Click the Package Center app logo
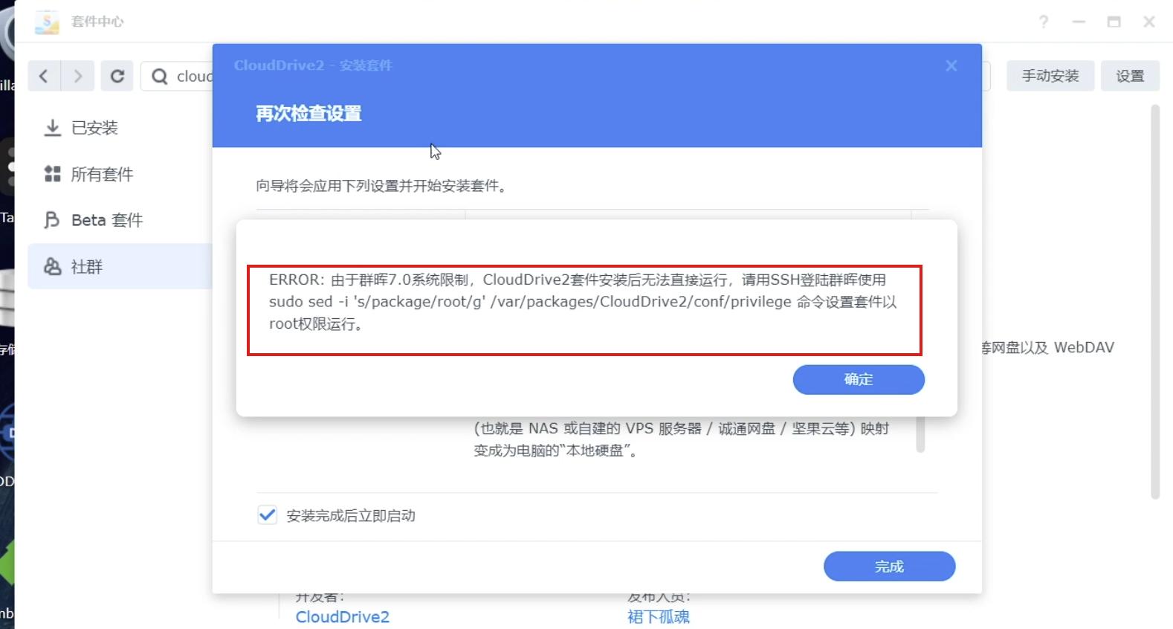The width and height of the screenshot is (1173, 629). point(47,22)
